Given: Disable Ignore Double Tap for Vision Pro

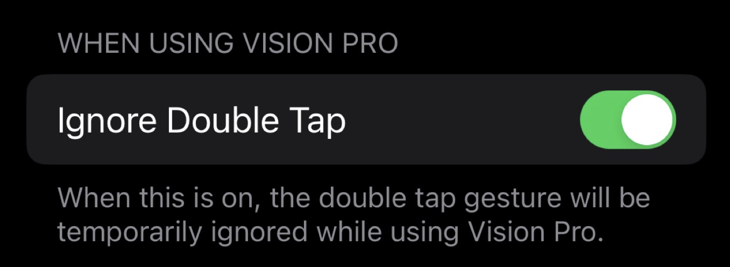Looking at the screenshot, I should (628, 120).
